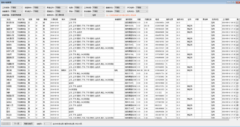Open the 工作类别 dropdown
This screenshot has height=127, width=240.
(x=16, y=8)
